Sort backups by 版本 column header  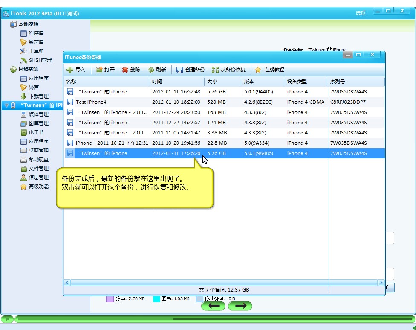pos(263,82)
